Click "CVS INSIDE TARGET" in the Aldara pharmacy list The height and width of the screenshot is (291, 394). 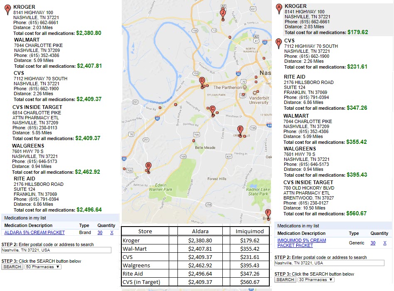tap(37, 107)
